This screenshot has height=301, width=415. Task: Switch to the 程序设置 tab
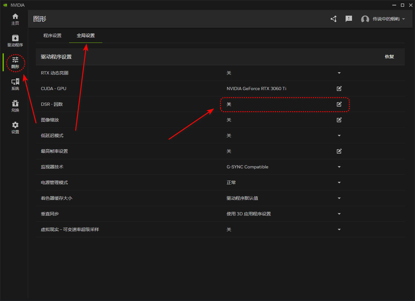(x=52, y=35)
